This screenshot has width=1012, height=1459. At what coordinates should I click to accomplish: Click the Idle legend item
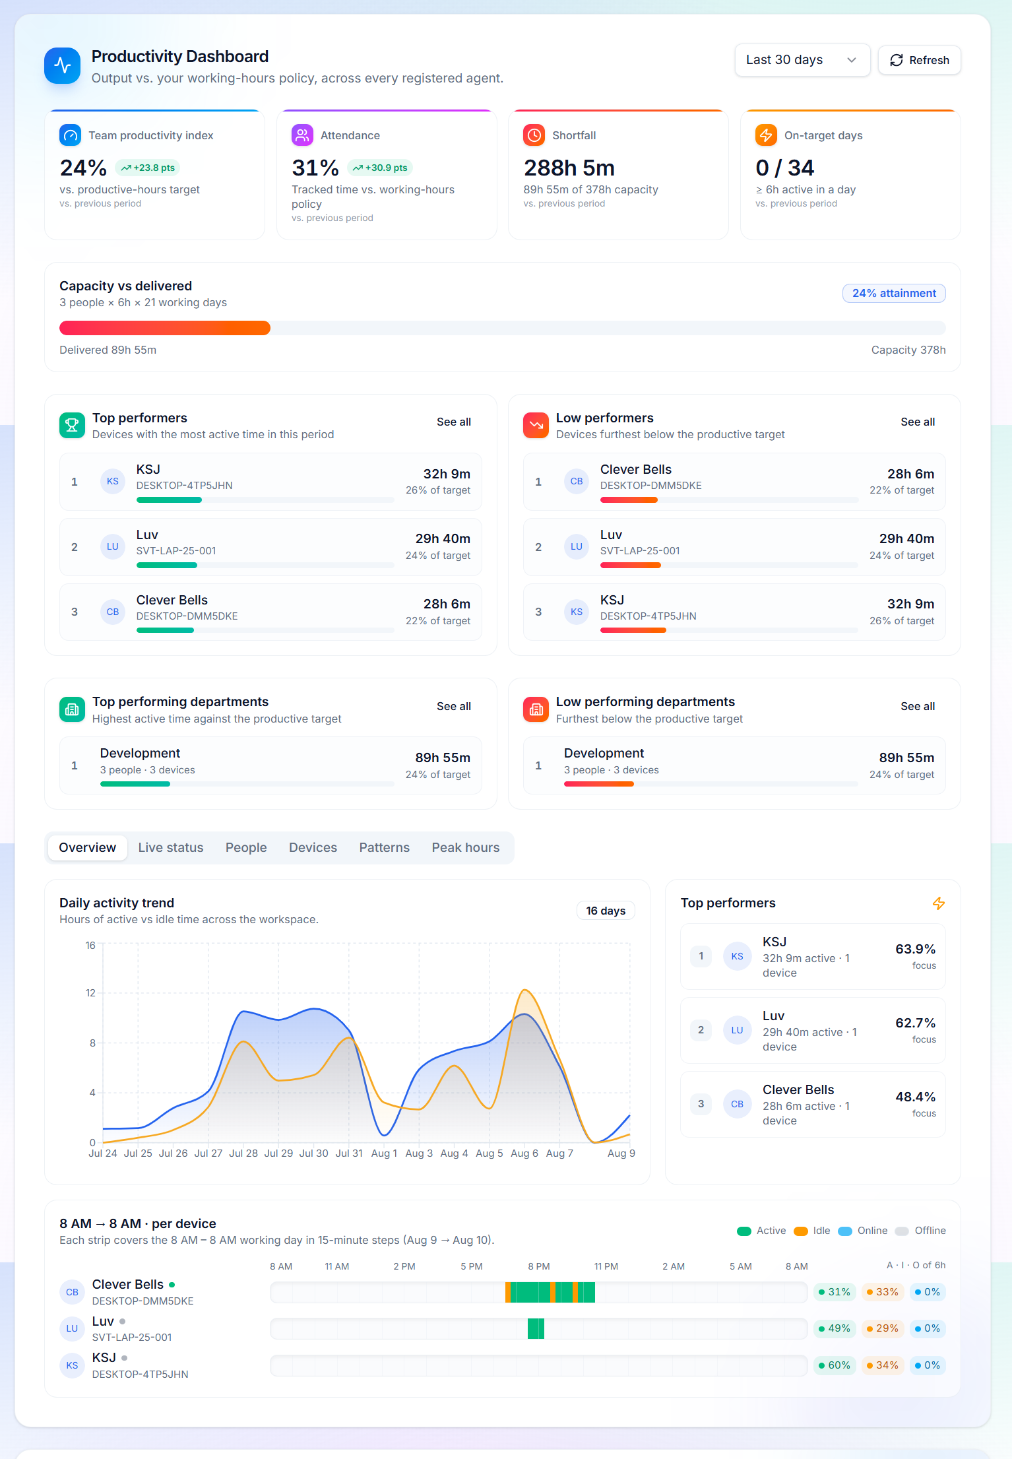[812, 1231]
